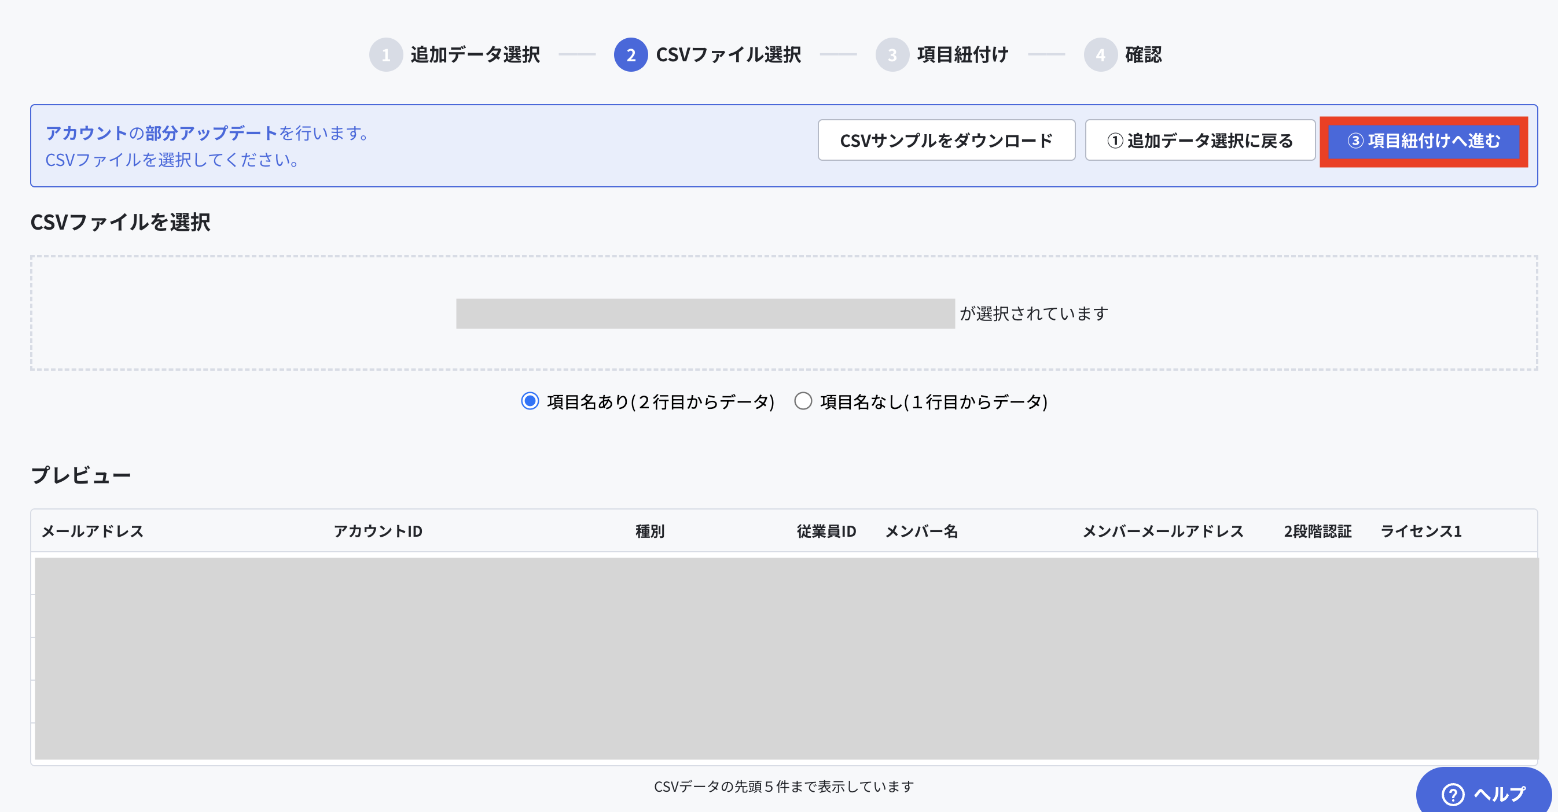The width and height of the screenshot is (1558, 812).
Task: Click the アカウントID column header
Action: (378, 531)
